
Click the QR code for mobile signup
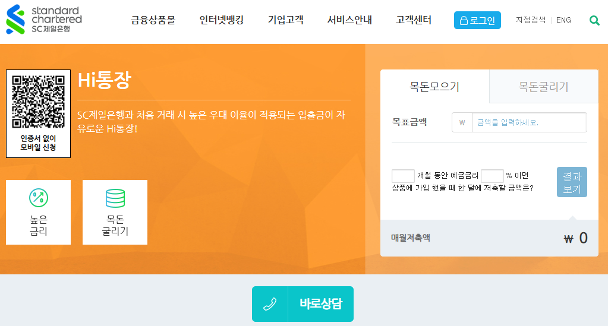38,102
